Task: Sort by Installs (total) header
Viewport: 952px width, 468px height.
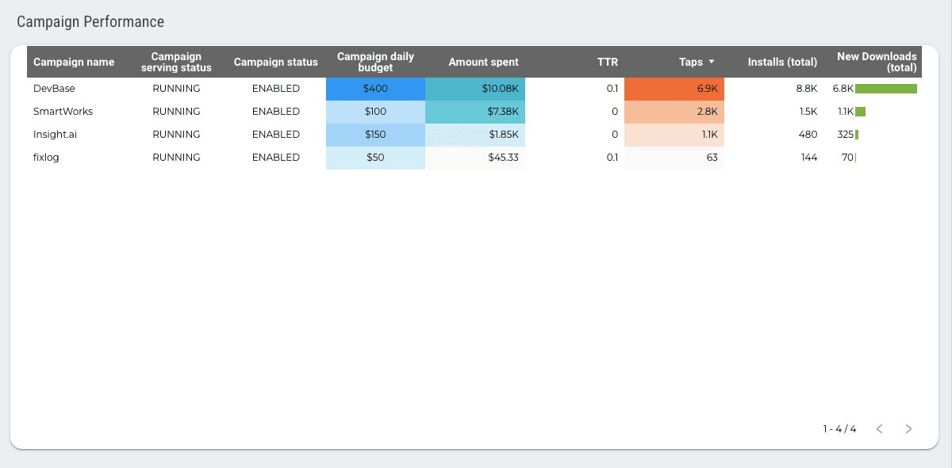Action: click(x=782, y=62)
